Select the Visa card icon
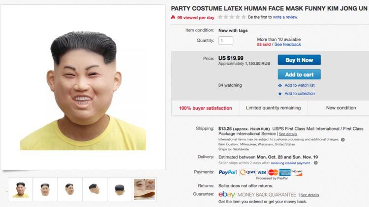 click(261, 172)
